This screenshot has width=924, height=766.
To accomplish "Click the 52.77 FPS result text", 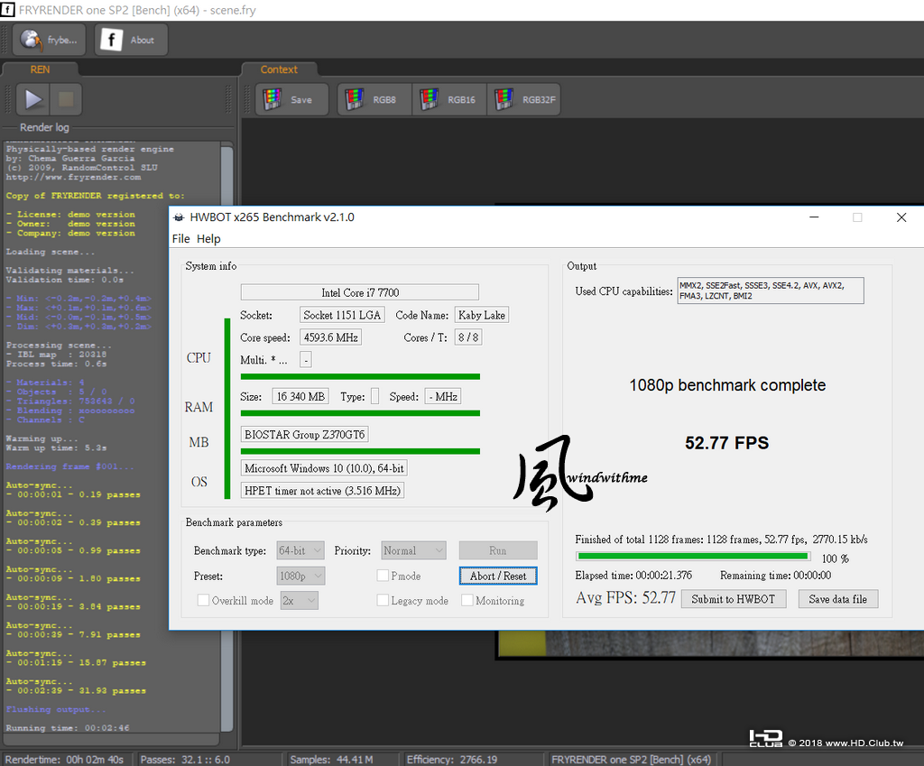I will pos(726,443).
